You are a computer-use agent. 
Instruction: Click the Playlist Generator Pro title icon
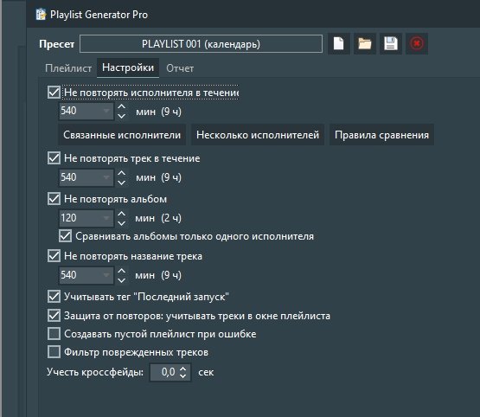[x=41, y=15]
